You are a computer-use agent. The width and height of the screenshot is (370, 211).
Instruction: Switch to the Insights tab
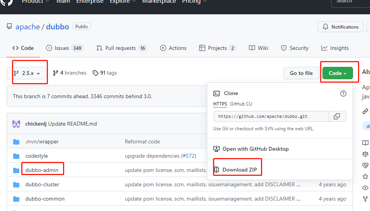tap(335, 48)
